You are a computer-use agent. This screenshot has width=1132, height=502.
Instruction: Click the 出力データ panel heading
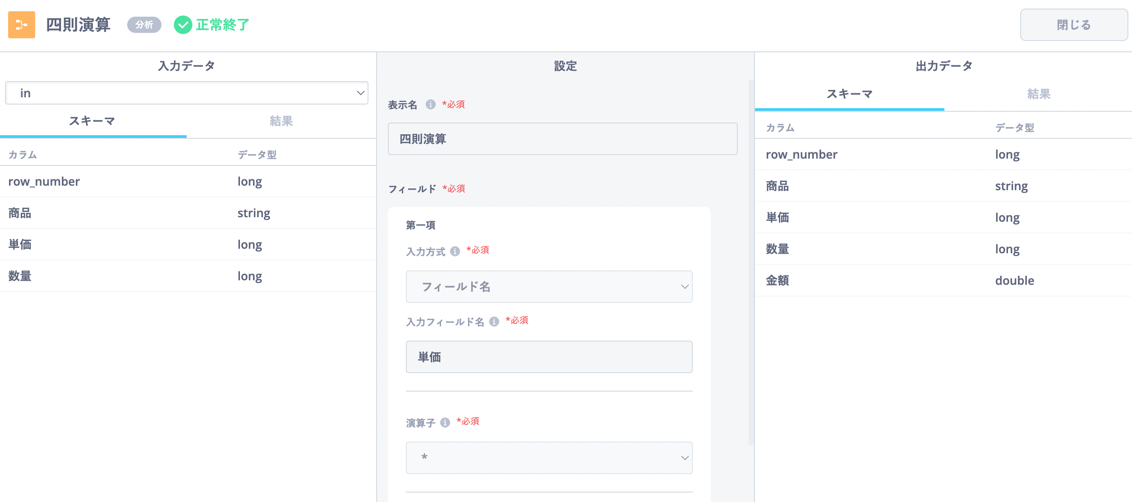click(x=944, y=66)
